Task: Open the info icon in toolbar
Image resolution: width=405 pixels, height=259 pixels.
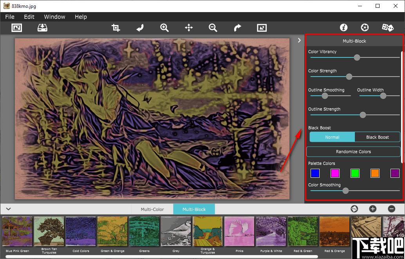Action: tap(344, 28)
